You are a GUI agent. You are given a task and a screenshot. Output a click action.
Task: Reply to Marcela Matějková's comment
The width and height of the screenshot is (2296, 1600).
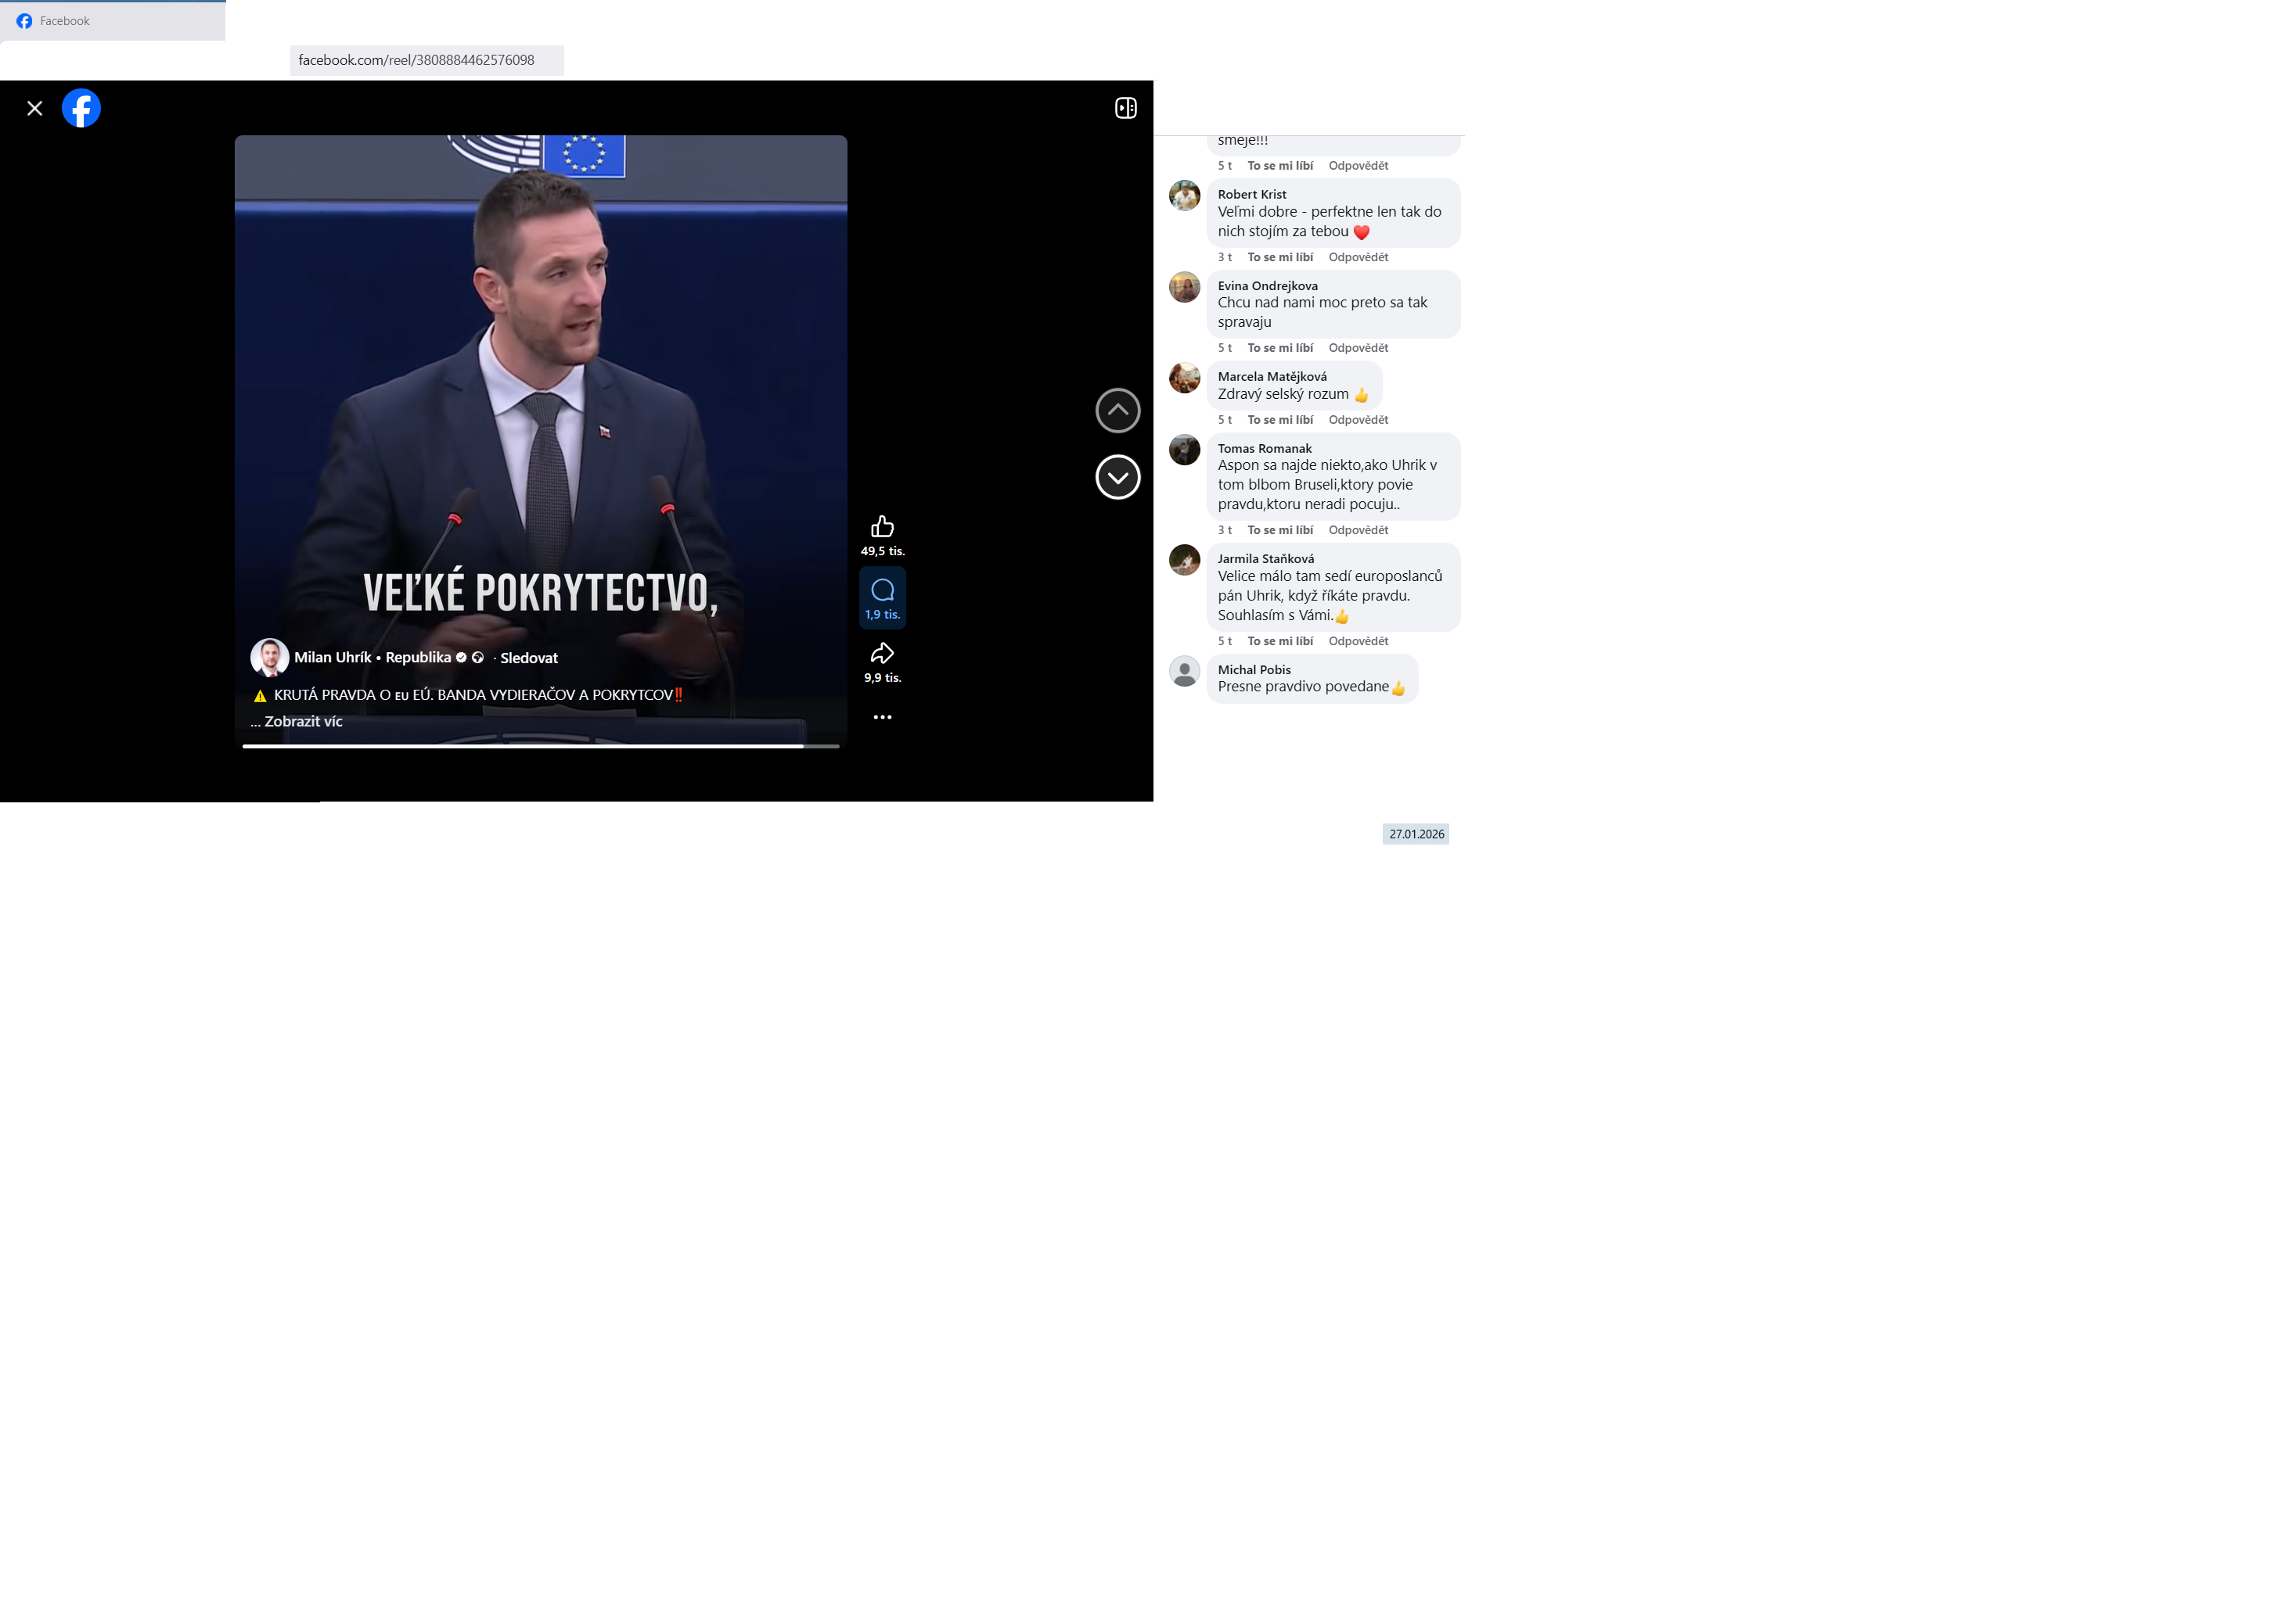click(1358, 420)
